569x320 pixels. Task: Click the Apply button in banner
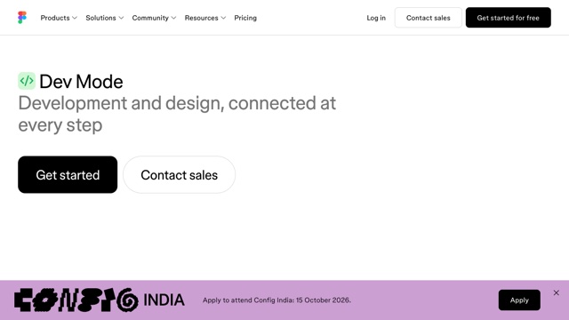click(x=519, y=300)
